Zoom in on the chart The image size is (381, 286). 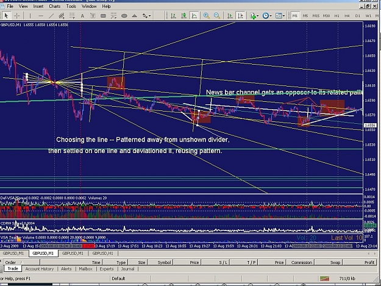tap(207, 16)
